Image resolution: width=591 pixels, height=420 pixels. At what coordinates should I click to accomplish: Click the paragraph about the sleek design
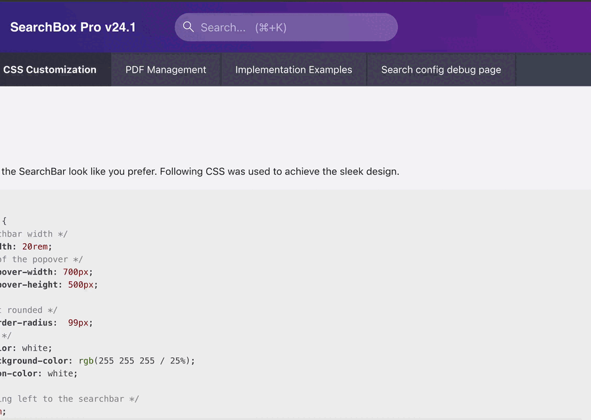coord(200,172)
